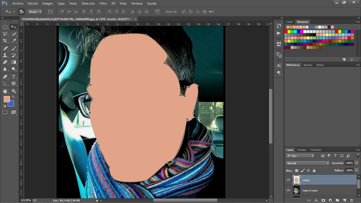Hide the rostro layer
The height and width of the screenshot is (203, 361).
pyautogui.click(x=288, y=180)
